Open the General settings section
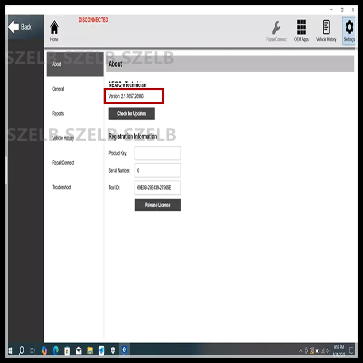 [58, 89]
